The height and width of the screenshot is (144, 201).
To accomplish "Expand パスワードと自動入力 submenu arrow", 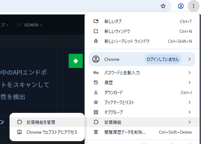I will [x=190, y=73].
